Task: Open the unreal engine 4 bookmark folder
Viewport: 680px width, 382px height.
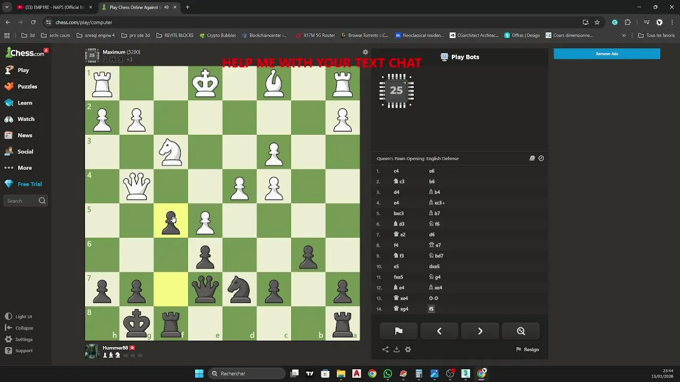Action: [96, 36]
